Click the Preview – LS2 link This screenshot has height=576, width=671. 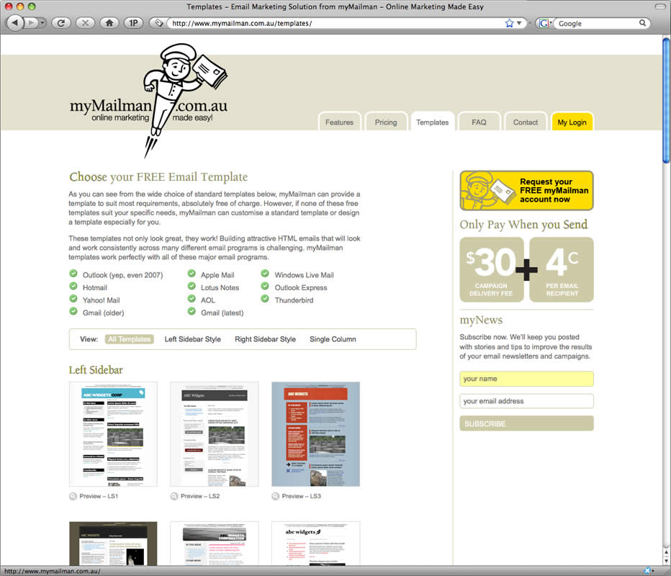coord(200,496)
